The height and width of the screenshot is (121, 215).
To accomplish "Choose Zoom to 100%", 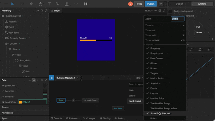I will [x=165, y=40].
